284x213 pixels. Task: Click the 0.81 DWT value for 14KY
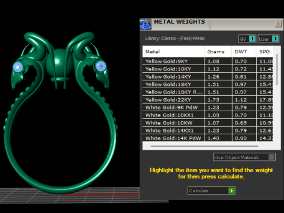click(241, 77)
